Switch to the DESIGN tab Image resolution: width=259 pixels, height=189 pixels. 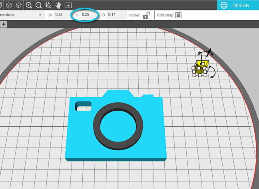(238, 6)
